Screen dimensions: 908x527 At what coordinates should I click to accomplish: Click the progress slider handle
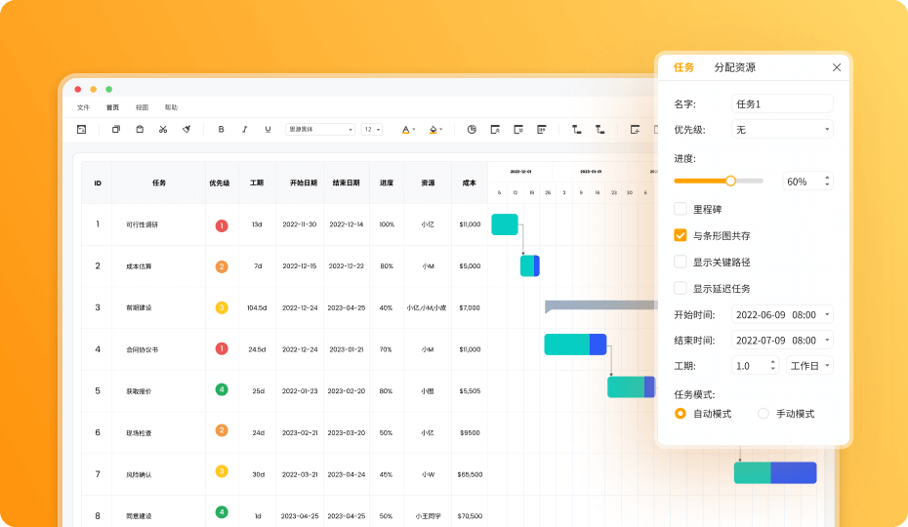coord(731,181)
